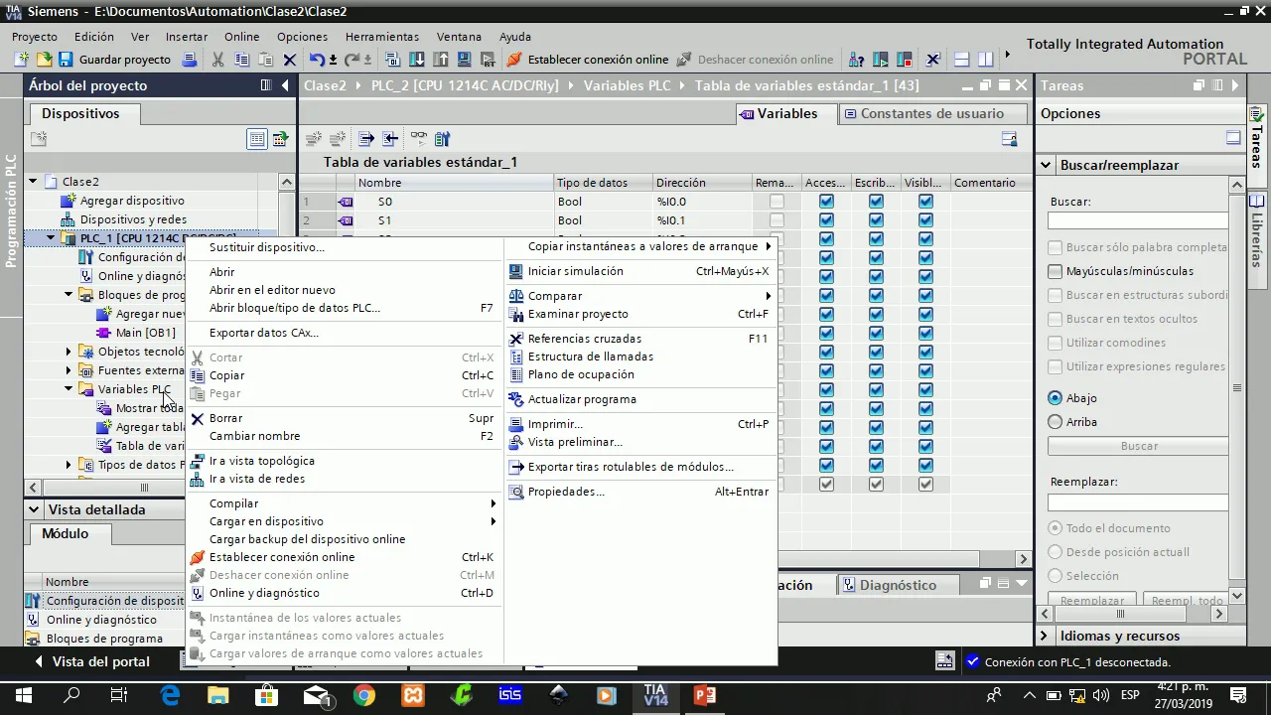Viewport: 1271px width, 715px height.
Task: Split the editor area horizontally
Action: [x=961, y=60]
